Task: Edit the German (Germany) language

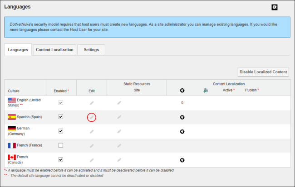Action: pyautogui.click(x=92, y=132)
